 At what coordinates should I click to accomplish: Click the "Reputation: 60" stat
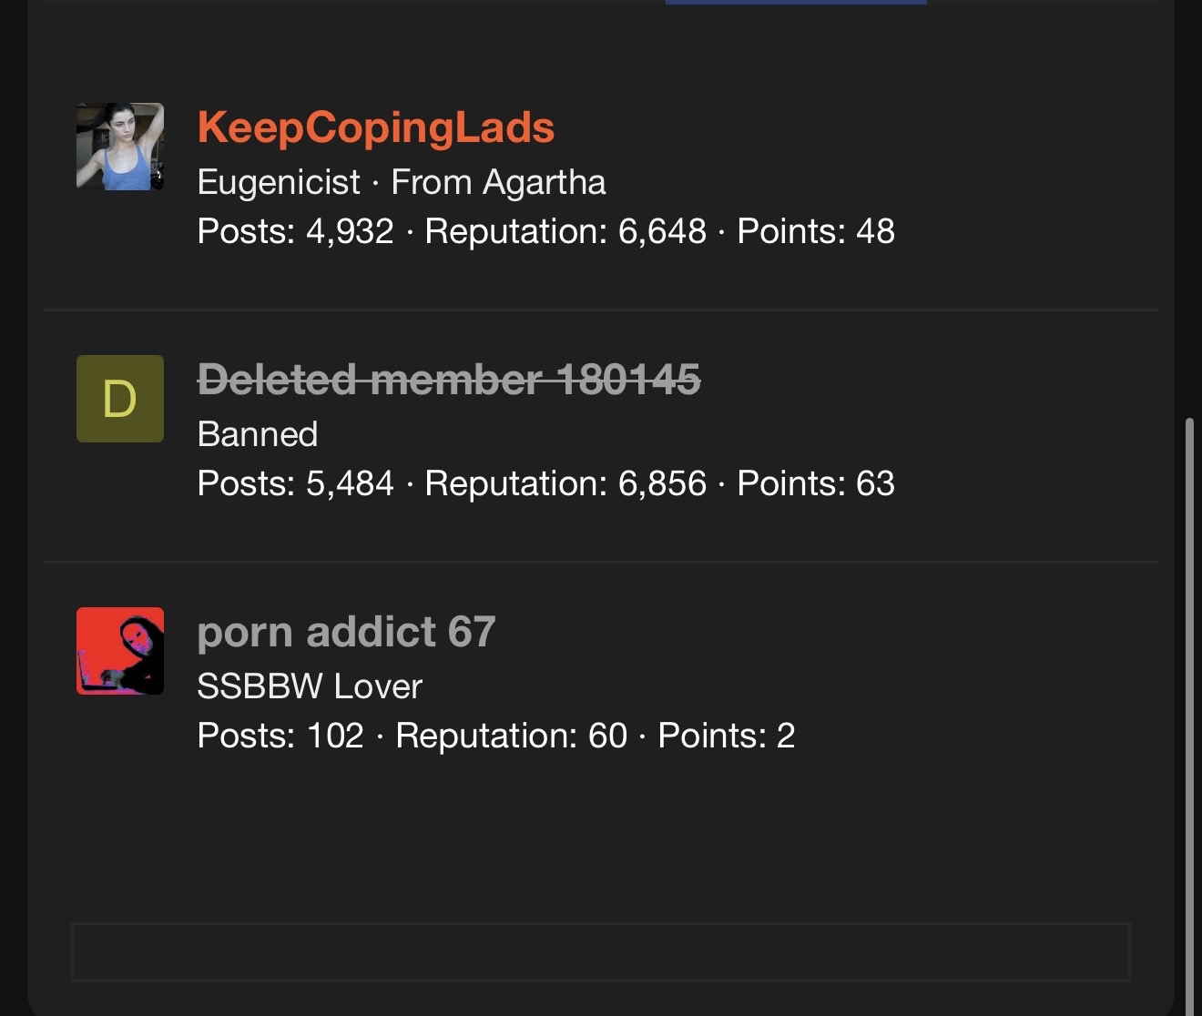(x=511, y=736)
